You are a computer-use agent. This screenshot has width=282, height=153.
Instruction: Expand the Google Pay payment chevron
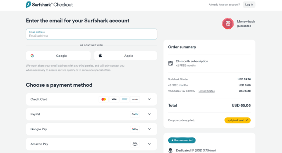(x=149, y=129)
